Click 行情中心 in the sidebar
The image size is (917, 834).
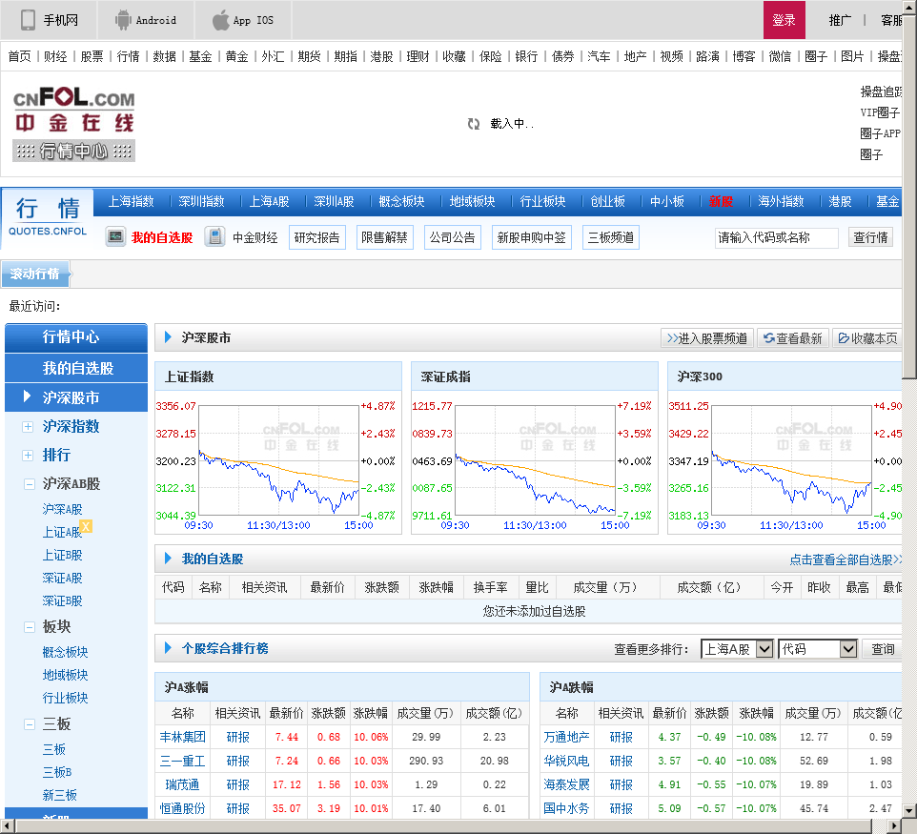[76, 336]
